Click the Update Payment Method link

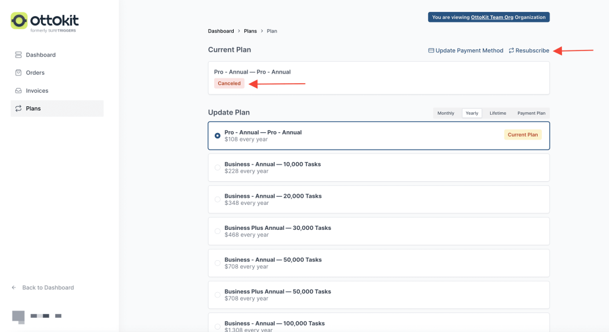(x=469, y=50)
